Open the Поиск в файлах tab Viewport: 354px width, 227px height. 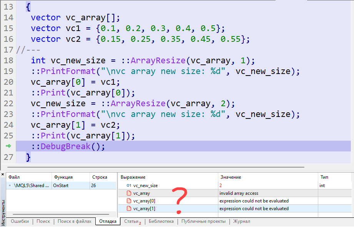(x=75, y=221)
